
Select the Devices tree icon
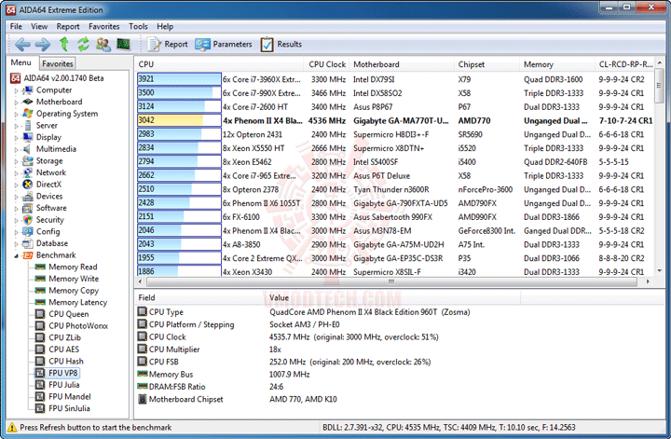click(28, 196)
